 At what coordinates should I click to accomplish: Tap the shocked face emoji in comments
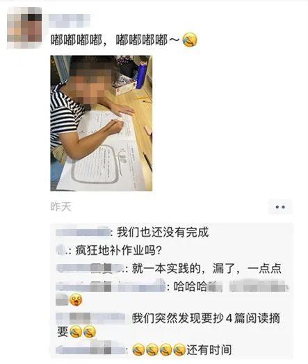coord(76,300)
